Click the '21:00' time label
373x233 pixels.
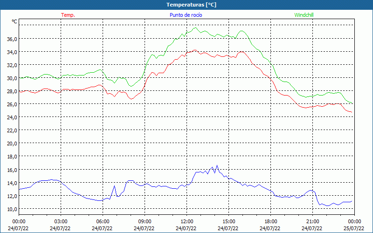click(312, 222)
